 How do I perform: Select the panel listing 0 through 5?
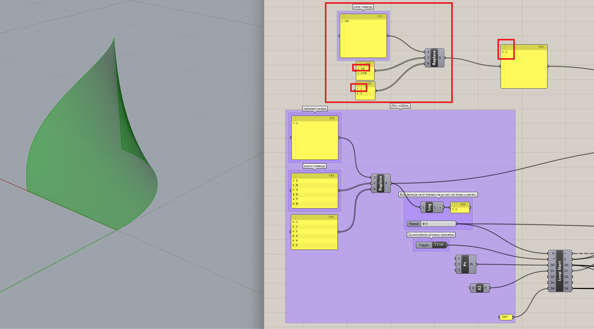314,233
